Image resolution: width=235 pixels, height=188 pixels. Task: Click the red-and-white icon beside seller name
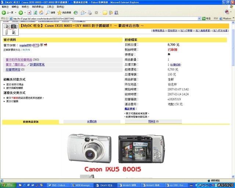point(46,45)
